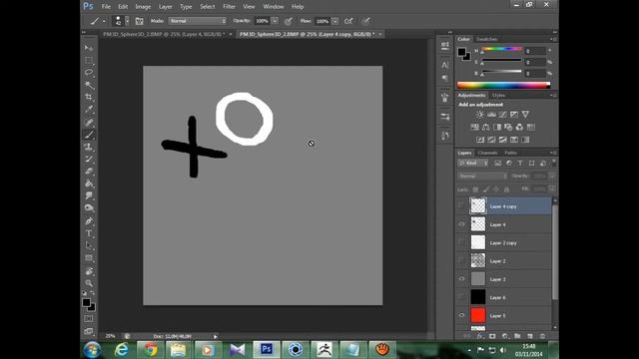639x359 pixels.
Task: Click the Add layer mask icon
Action: point(492,336)
